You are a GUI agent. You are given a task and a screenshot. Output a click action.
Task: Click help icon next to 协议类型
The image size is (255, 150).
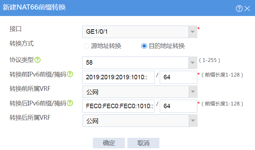pyautogui.click(x=38, y=60)
